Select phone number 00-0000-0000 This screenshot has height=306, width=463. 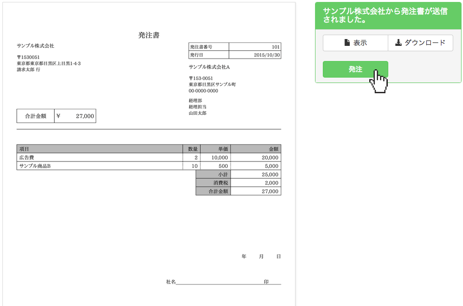pyautogui.click(x=204, y=91)
